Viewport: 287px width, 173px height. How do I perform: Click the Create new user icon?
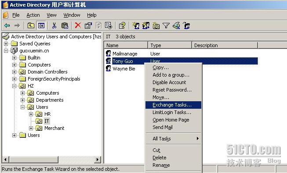136,26
